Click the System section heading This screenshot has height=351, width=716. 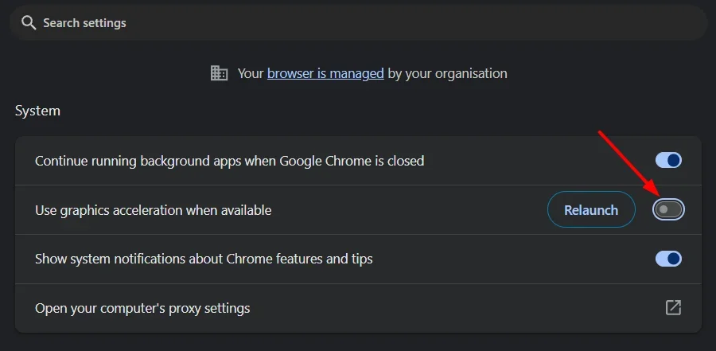click(37, 111)
